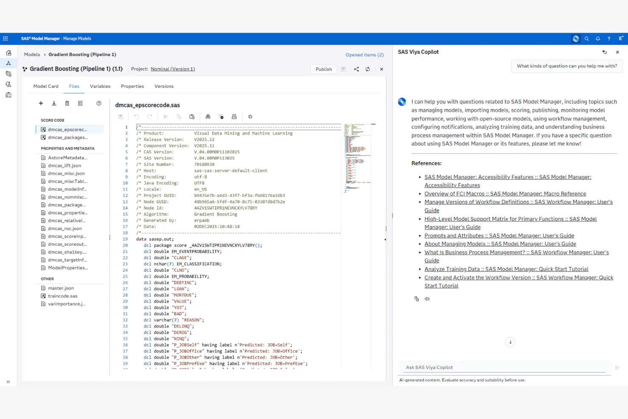
Task: Open Analyze Training Data Quick Start link
Action: 506,269
